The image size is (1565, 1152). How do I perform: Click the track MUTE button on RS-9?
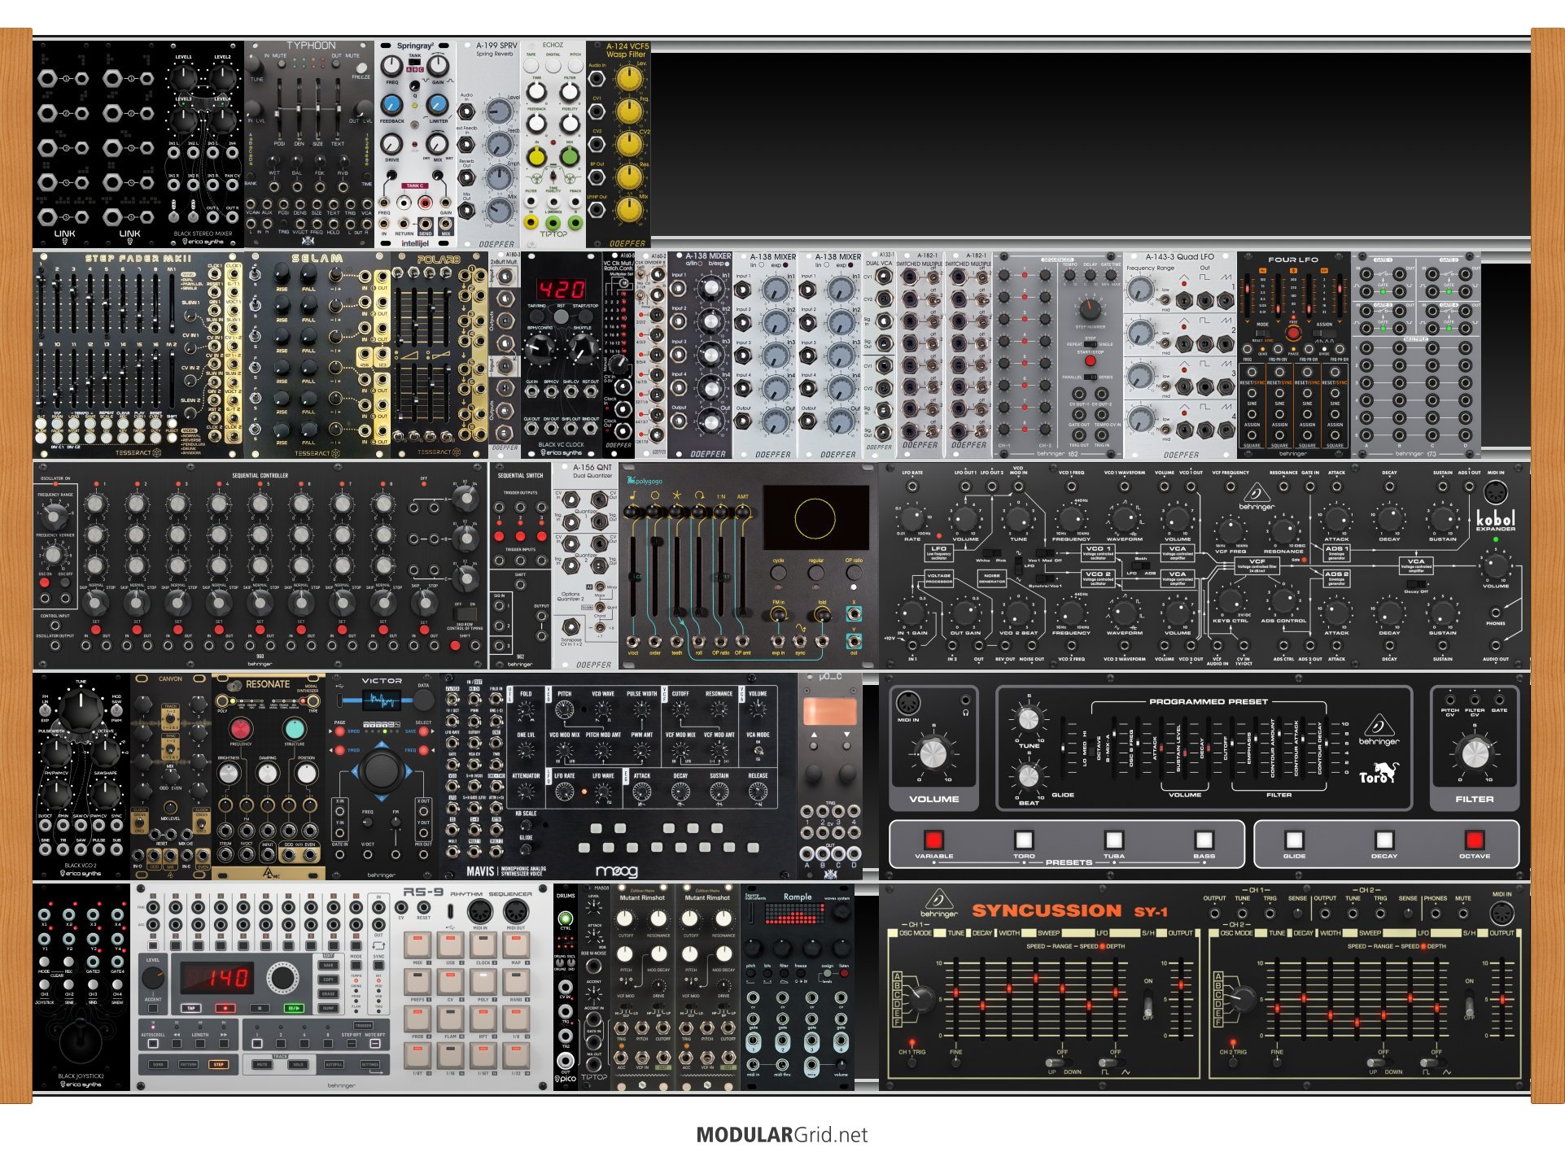click(x=262, y=1064)
